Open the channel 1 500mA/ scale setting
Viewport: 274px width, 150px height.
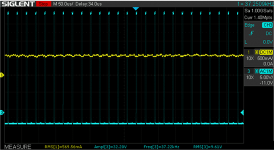click(264, 58)
